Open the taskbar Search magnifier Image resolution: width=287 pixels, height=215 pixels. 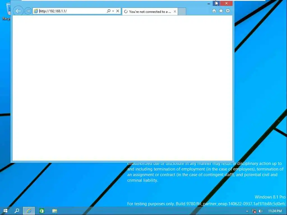pyautogui.click(x=17, y=211)
